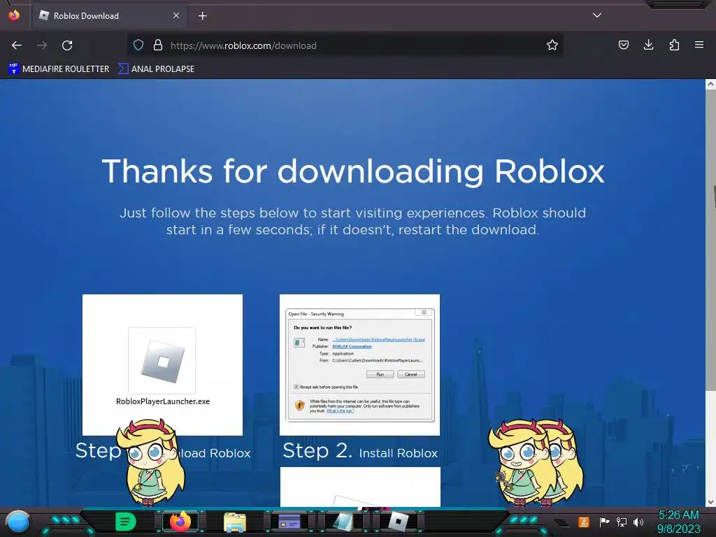Click the page scrollbar down arrow
This screenshot has width=716, height=537.
710,502
